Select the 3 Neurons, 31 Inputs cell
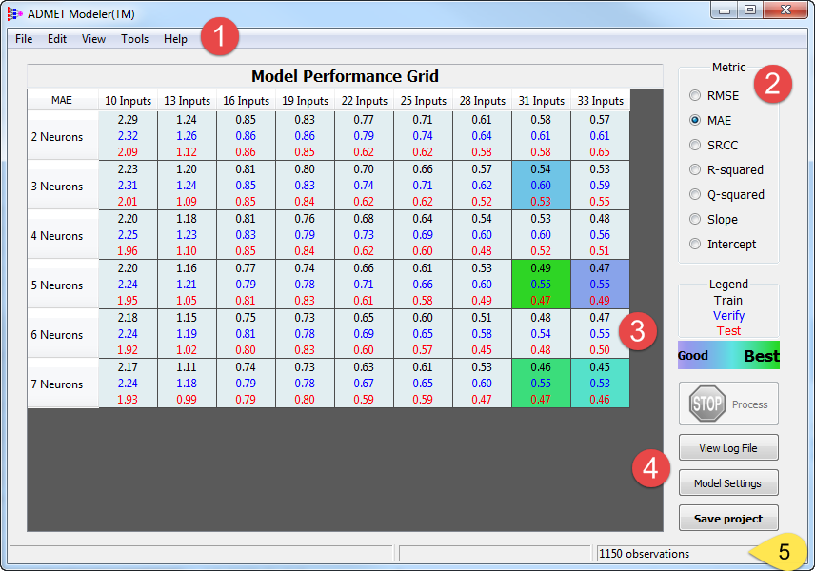Image resolution: width=815 pixels, height=571 pixels. coord(541,186)
